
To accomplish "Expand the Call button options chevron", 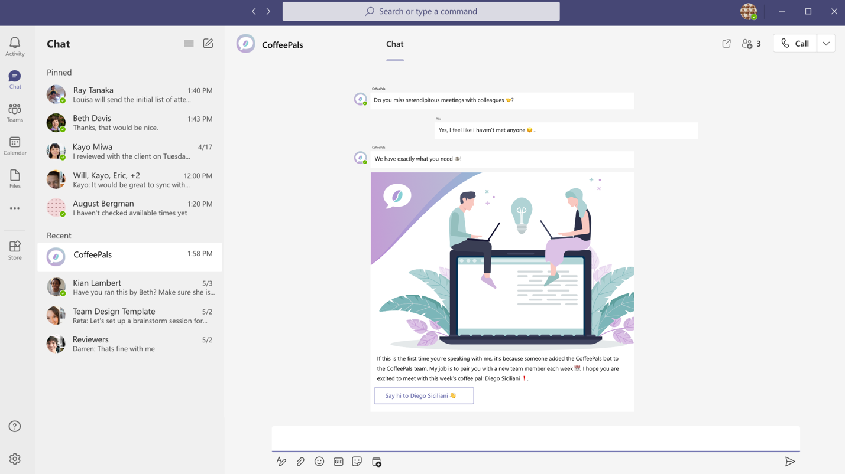I will click(x=826, y=43).
